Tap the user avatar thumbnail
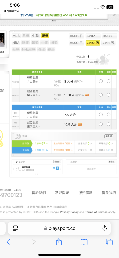This screenshot has height=258, width=119. pos(2,39)
